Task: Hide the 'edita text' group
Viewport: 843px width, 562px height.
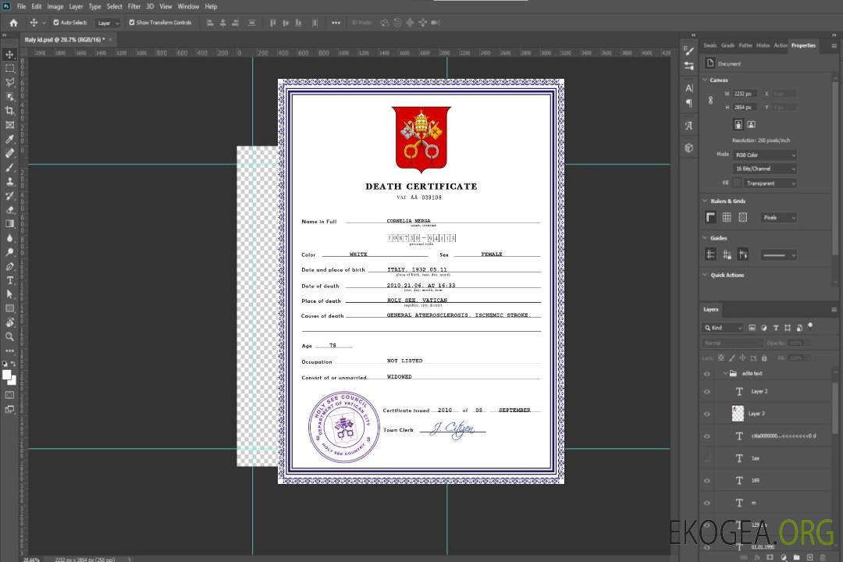Action: tap(707, 374)
